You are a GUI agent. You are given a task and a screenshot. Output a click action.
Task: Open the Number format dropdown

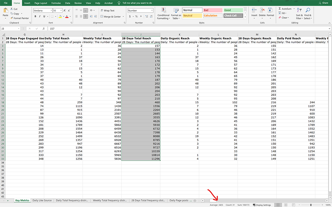pos(152,10)
